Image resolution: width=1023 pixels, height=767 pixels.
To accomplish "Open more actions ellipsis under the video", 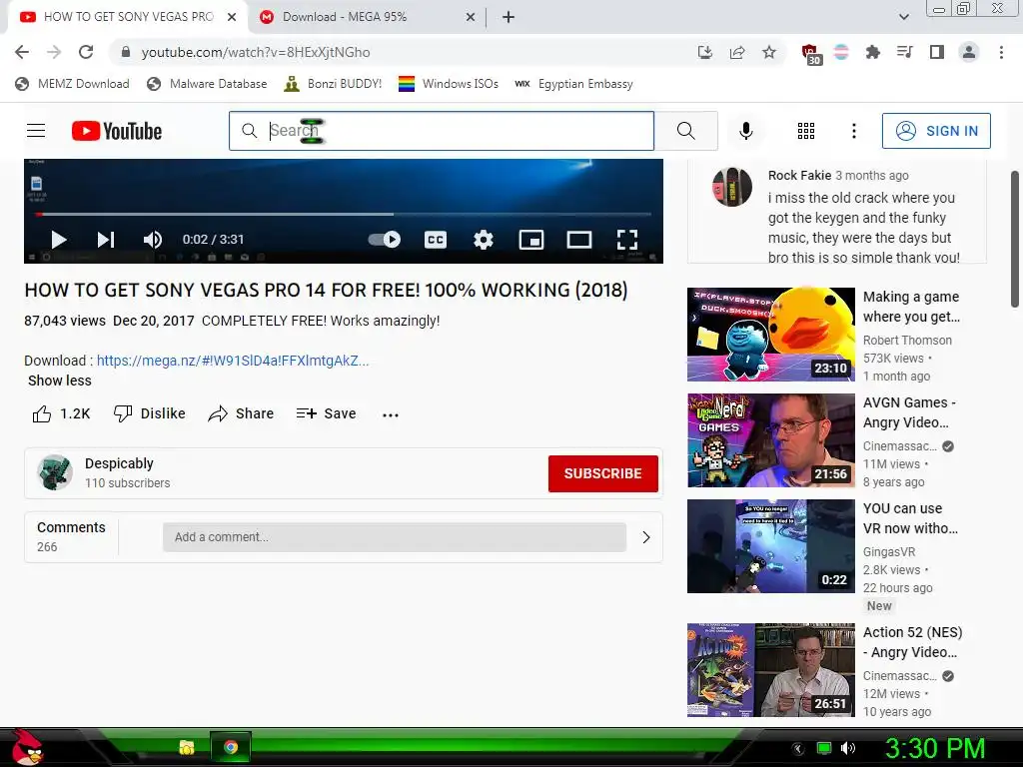I will [391, 414].
